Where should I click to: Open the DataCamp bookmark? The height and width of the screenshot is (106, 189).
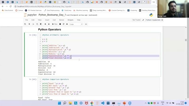coord(66,11)
